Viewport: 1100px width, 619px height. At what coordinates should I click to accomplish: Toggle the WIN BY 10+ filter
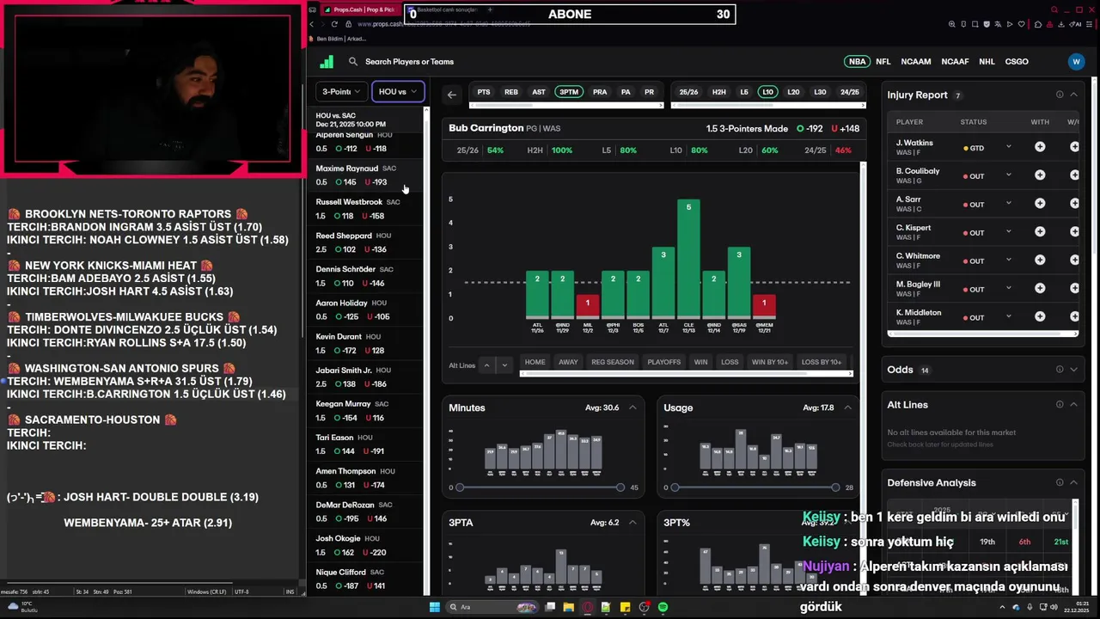[770, 362]
